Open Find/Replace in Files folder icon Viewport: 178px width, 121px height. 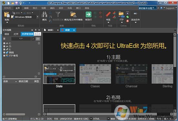pyautogui.click(x=73, y=15)
